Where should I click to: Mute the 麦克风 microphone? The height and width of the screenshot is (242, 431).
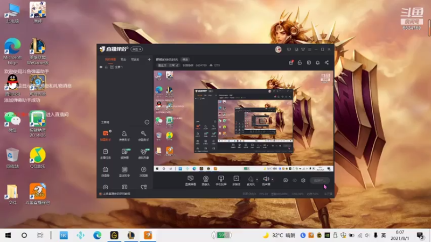251,181
